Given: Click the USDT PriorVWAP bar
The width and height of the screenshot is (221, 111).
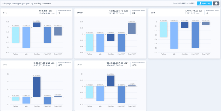Looking at the screenshot, I should (121, 94).
